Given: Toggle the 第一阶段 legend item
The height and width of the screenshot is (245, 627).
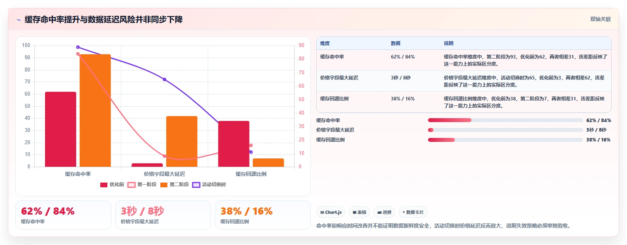Looking at the screenshot, I should point(142,185).
